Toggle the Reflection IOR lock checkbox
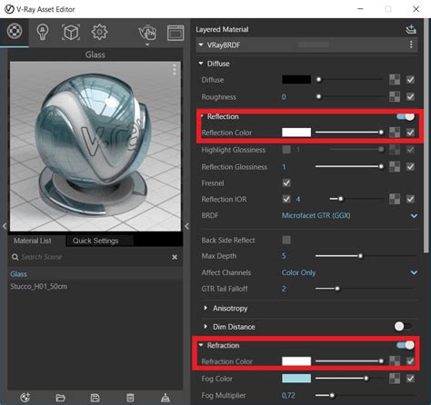 (x=286, y=199)
